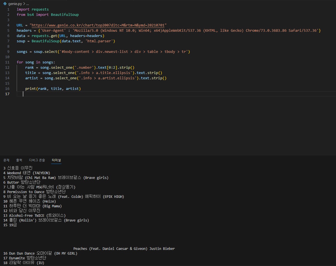
Task: Click terminal row '7 나를 아는 사람'
Action: click(x=39, y=187)
